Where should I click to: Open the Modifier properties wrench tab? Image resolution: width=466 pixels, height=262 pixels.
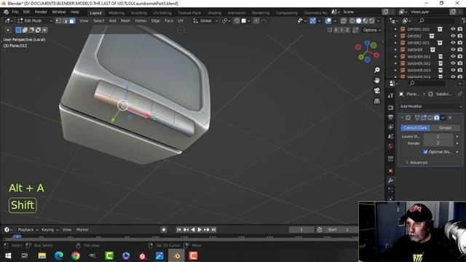[390, 180]
